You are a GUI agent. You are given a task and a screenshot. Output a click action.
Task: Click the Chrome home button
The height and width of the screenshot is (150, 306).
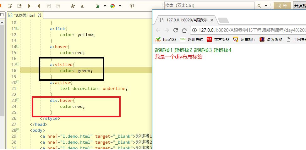point(184,30)
